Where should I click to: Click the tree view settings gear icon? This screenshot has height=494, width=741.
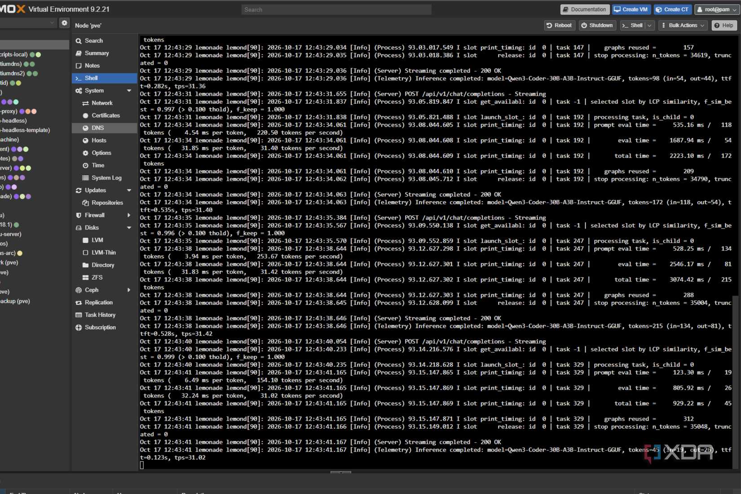(x=64, y=23)
